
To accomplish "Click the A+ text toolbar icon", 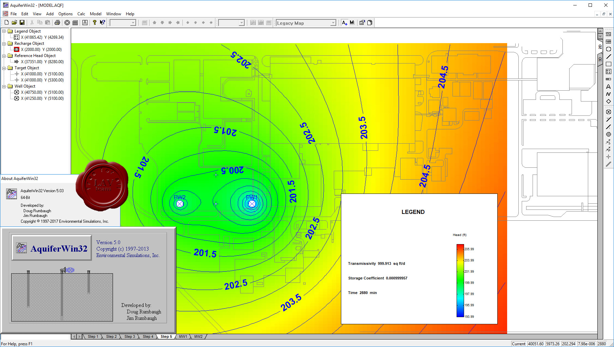I will pyautogui.click(x=345, y=23).
